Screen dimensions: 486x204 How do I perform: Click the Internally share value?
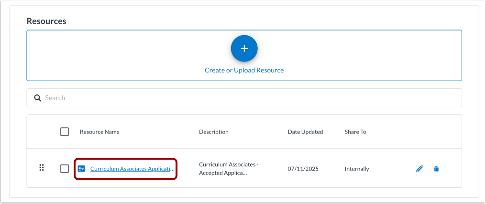(357, 169)
